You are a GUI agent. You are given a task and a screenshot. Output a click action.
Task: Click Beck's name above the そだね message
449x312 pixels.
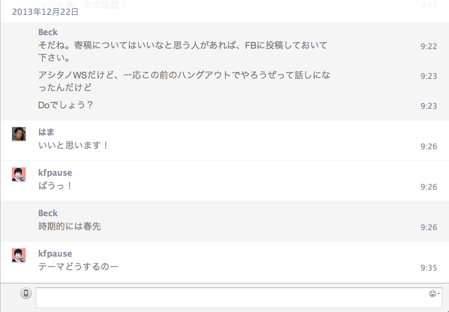pos(48,32)
